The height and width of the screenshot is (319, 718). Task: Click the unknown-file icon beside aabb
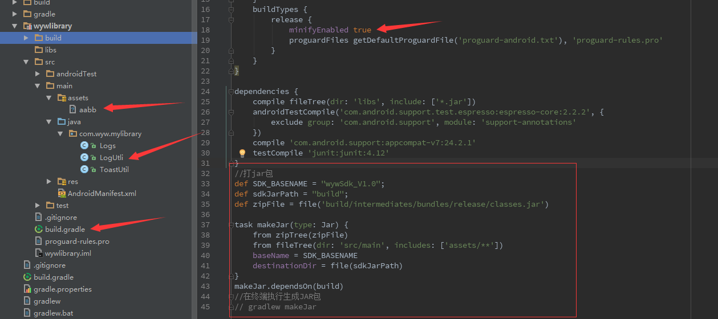(x=73, y=109)
